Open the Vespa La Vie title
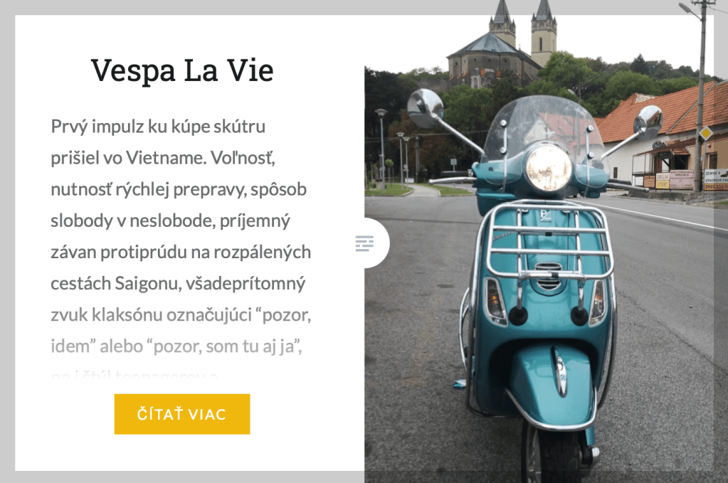Image resolution: width=728 pixels, height=483 pixels. tap(182, 70)
